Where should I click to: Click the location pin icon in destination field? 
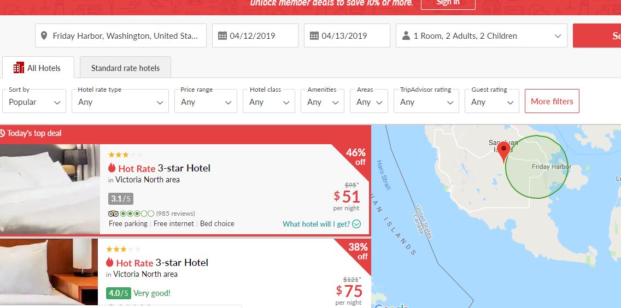pos(45,36)
